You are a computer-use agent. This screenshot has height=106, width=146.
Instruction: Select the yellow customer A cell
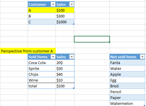(42, 10)
